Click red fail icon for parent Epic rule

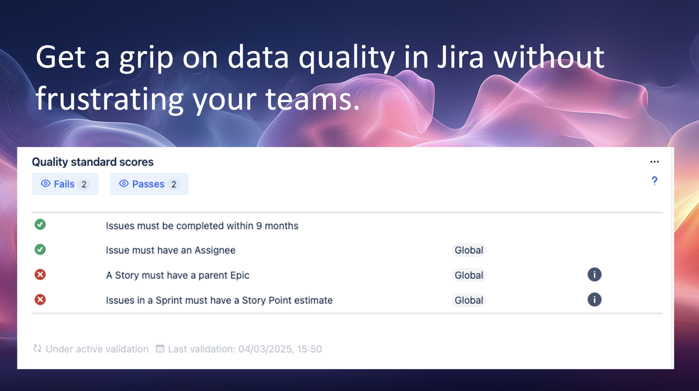[40, 274]
